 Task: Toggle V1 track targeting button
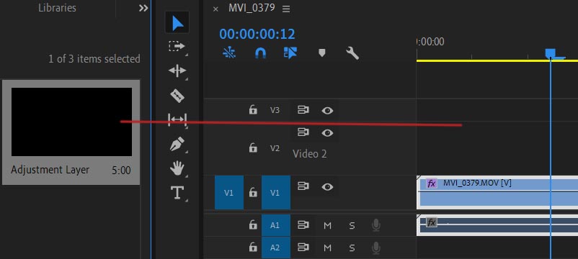(276, 192)
